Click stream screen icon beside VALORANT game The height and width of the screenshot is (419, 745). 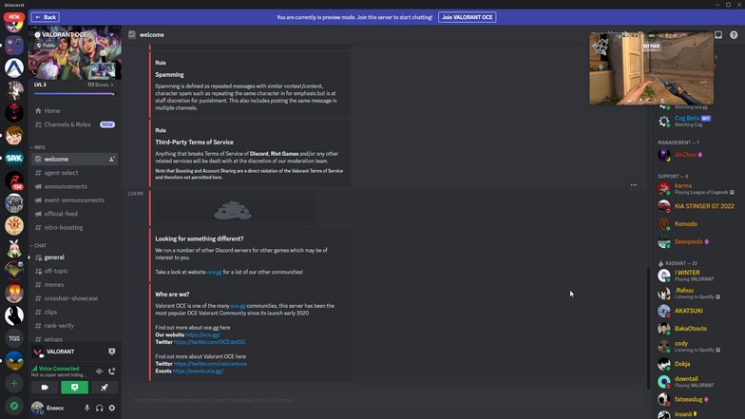point(112,352)
